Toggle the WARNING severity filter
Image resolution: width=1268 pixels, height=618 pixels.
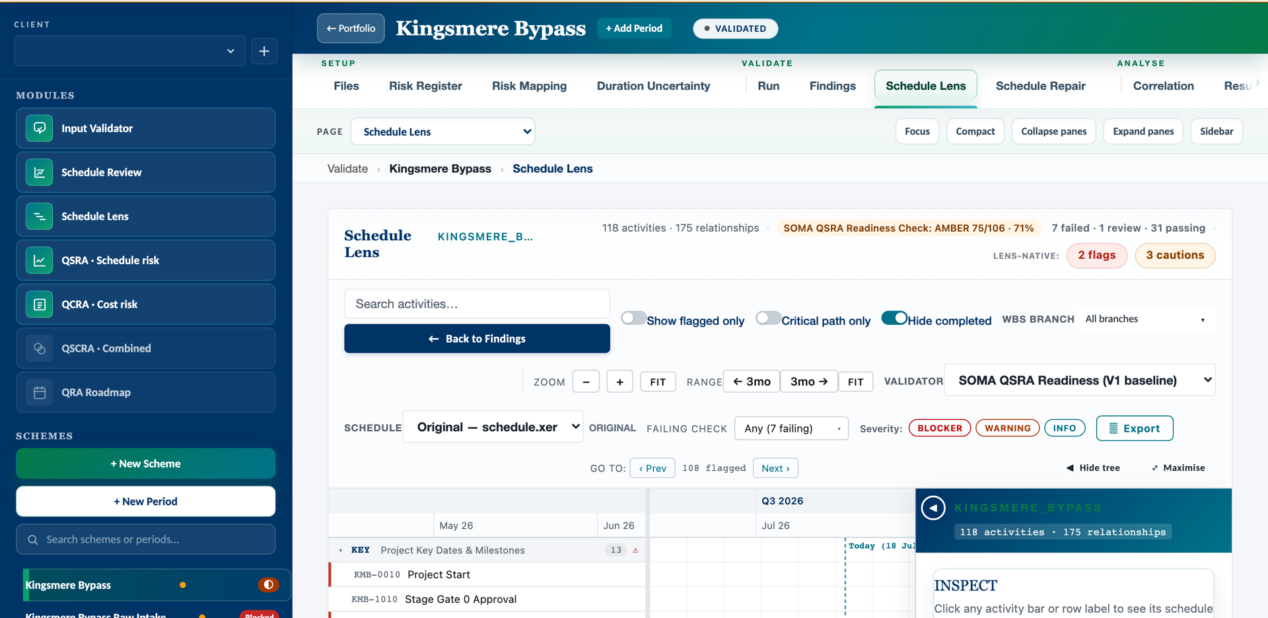pos(1007,428)
